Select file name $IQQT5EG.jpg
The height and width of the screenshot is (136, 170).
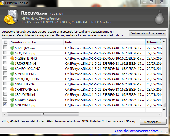(25, 53)
